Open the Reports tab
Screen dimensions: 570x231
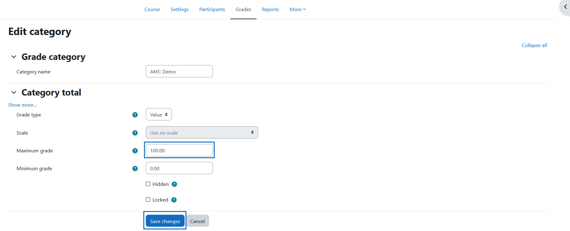pos(270,10)
